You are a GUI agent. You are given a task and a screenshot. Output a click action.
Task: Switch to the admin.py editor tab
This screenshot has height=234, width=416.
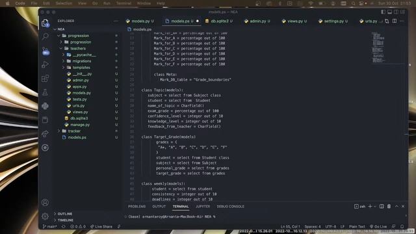[x=257, y=21]
